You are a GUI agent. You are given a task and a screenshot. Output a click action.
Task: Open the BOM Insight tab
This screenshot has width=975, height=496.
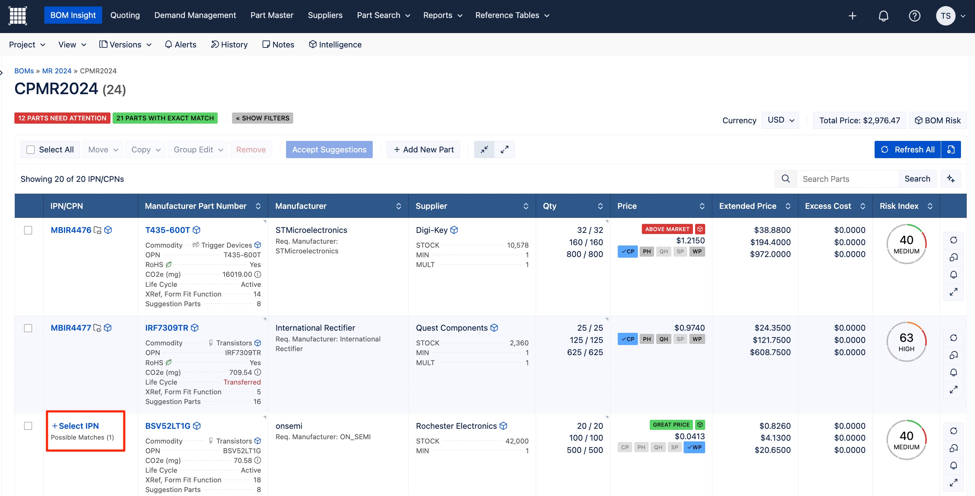[73, 15]
